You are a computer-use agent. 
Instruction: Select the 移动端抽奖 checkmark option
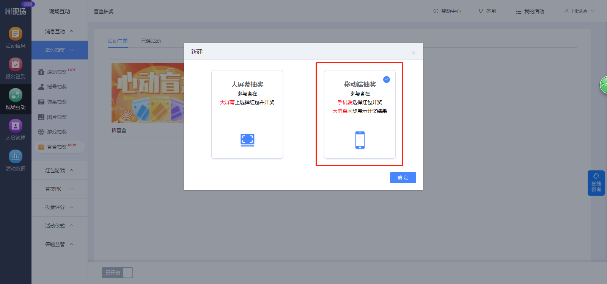[387, 80]
